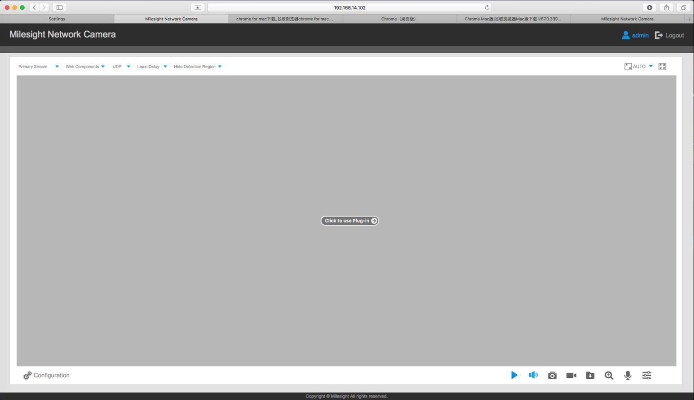Take a snapshot with the camera icon
This screenshot has height=400, width=694.
(552, 375)
